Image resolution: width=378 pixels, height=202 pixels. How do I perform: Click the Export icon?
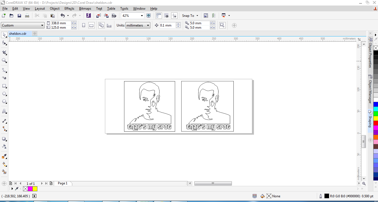coord(106,16)
